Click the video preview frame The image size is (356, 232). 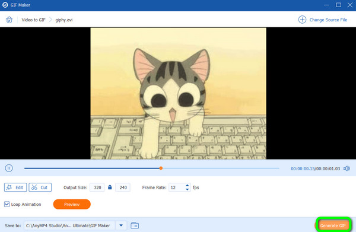point(178,93)
